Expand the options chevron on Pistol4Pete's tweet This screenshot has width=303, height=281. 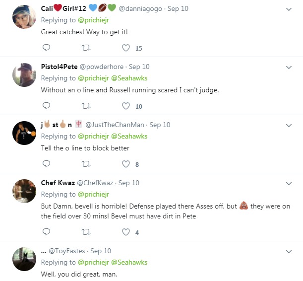(289, 67)
